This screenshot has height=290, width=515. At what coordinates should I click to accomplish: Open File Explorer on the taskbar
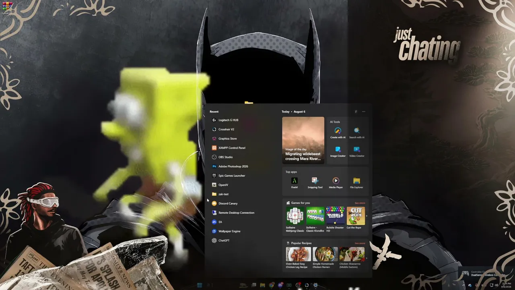262,285
